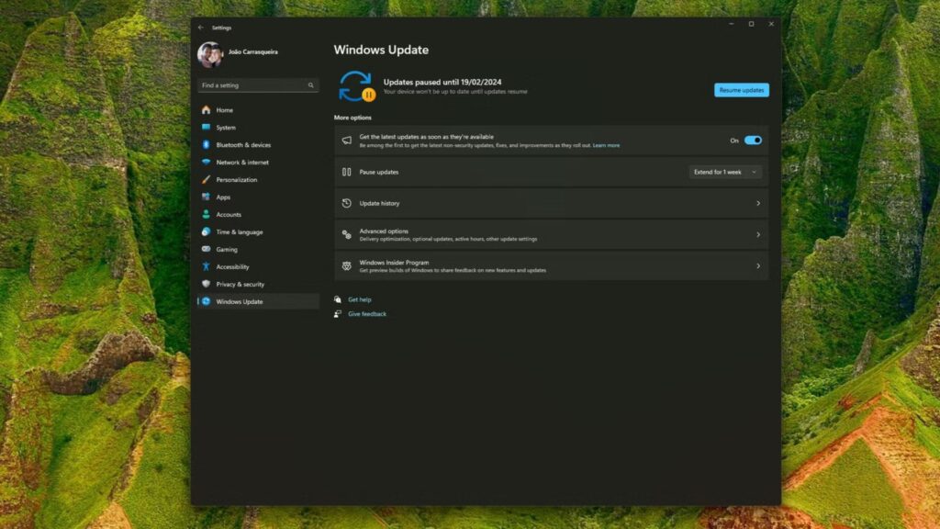Open Extend for 1 week dropdown
The width and height of the screenshot is (940, 529).
point(725,172)
